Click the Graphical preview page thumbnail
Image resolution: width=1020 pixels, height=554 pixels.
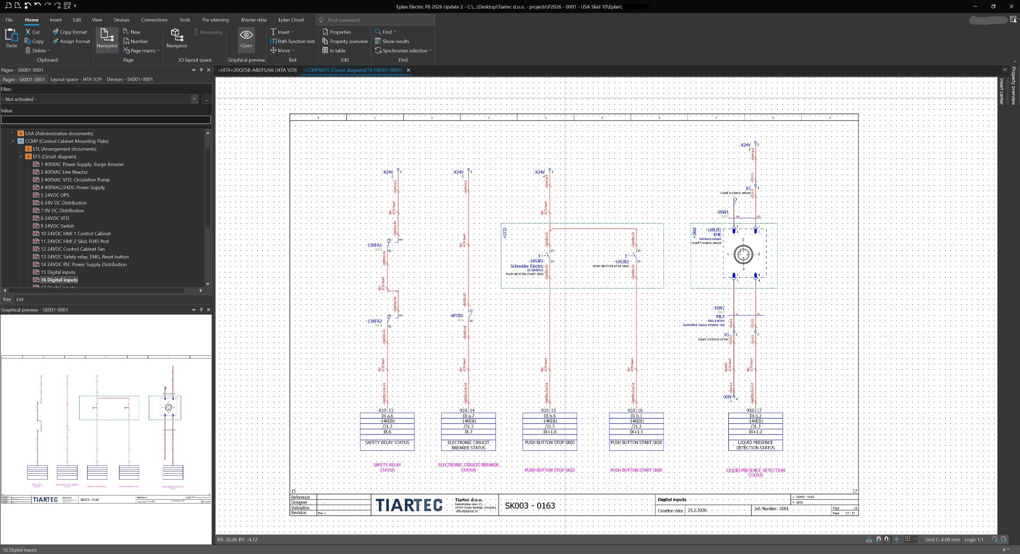106,429
